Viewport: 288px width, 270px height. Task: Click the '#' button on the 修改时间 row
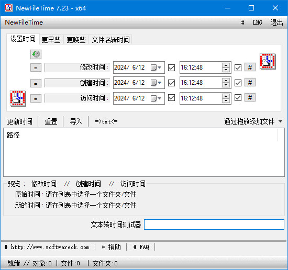coord(250,67)
